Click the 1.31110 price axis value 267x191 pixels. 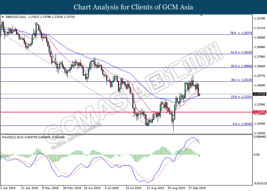pyautogui.click(x=259, y=28)
